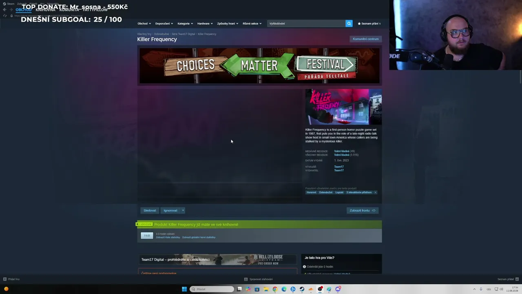Launch Google Chrome from the taskbar
Image resolution: width=522 pixels, height=294 pixels.
(x=275, y=289)
